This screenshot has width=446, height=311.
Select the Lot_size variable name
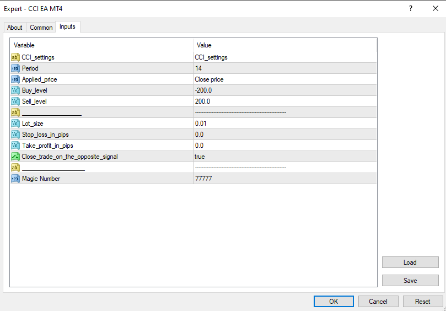coord(33,124)
